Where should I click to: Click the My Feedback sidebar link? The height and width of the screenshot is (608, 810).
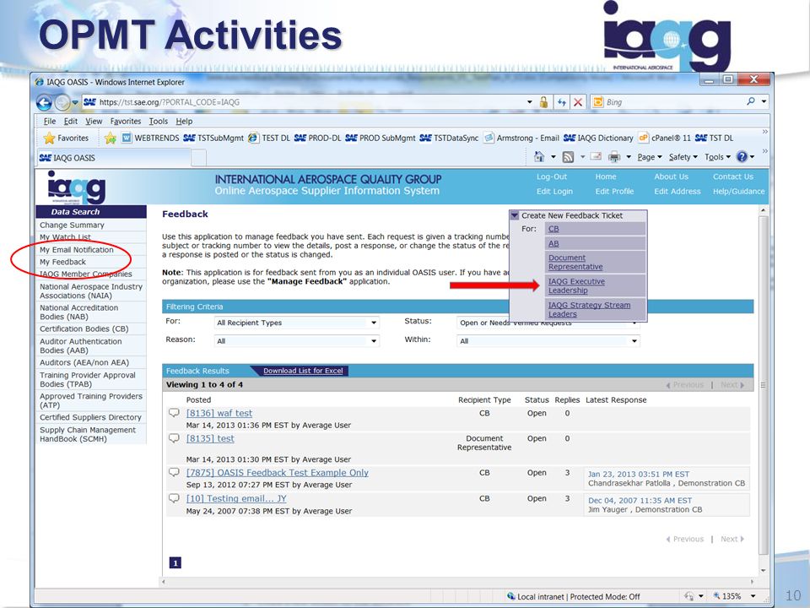point(62,262)
